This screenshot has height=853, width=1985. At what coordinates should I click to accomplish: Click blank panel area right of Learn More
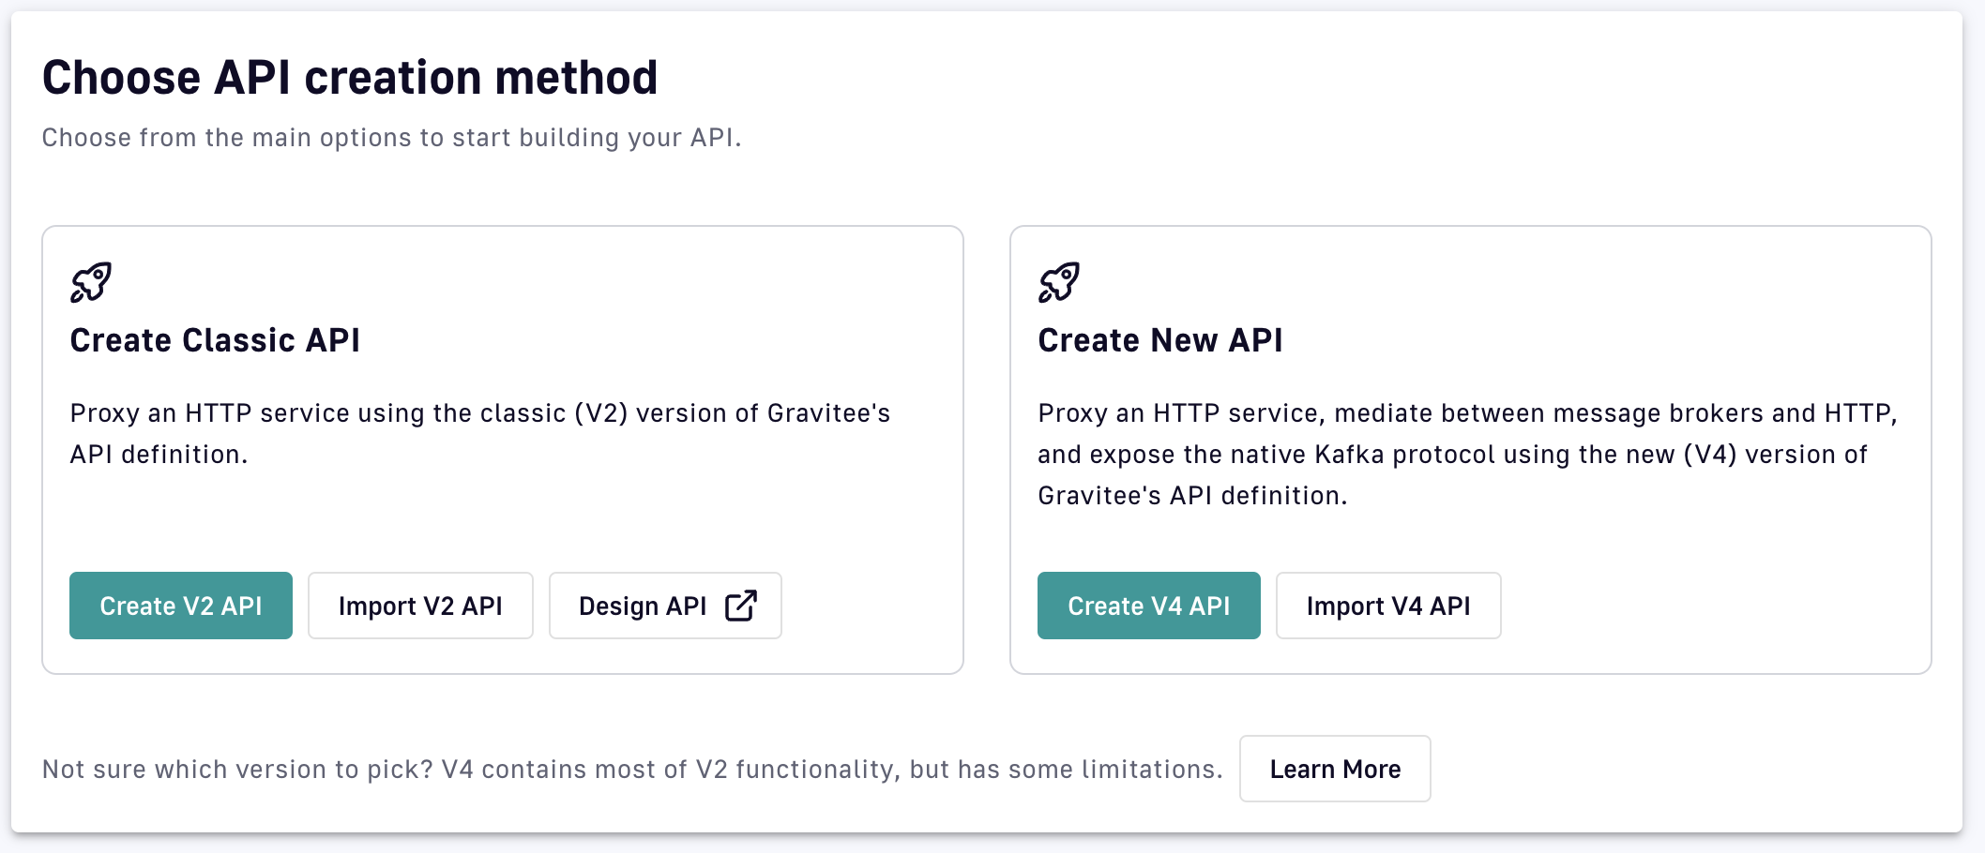1689,769
